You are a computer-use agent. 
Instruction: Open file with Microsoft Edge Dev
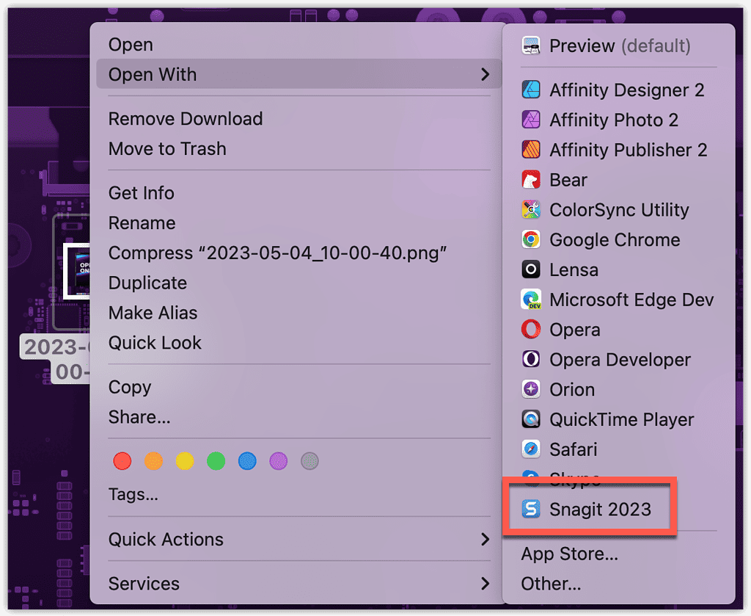tap(619, 300)
